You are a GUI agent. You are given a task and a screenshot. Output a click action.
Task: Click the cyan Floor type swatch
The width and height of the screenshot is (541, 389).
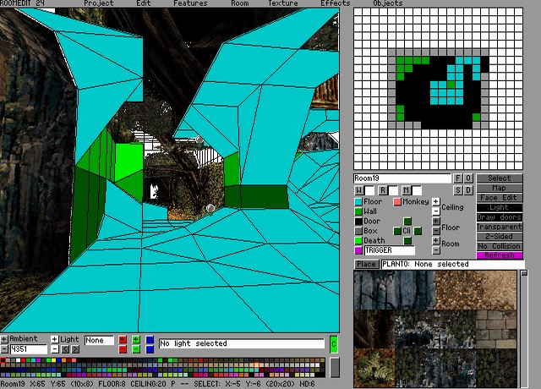(358, 202)
